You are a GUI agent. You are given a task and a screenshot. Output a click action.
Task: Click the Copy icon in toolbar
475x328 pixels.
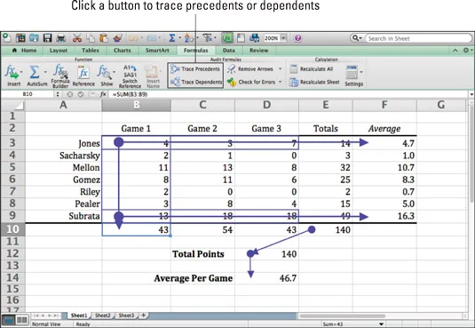(91, 38)
